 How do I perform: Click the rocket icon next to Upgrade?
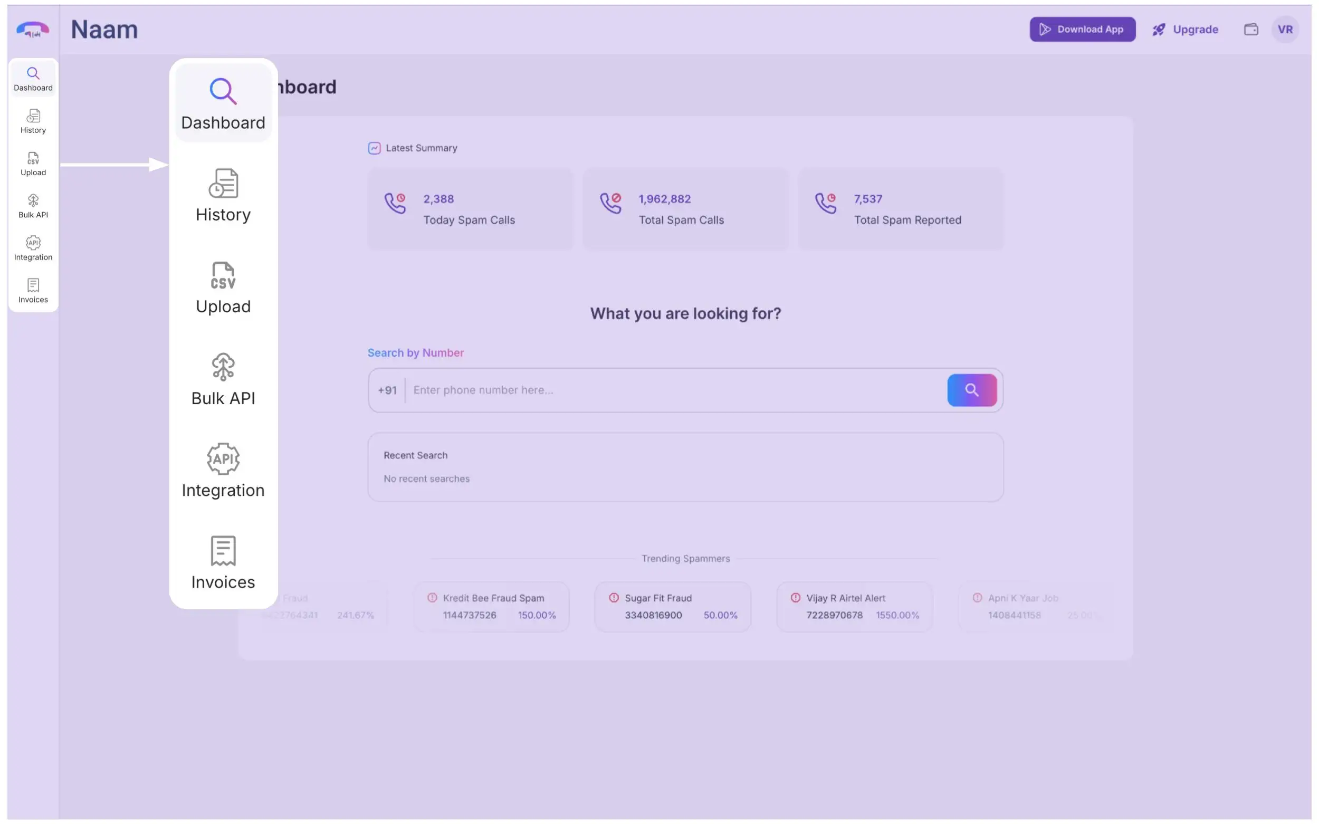1159,29
